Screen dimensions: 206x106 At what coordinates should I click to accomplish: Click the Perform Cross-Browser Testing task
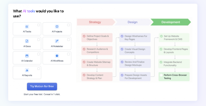click(174, 77)
